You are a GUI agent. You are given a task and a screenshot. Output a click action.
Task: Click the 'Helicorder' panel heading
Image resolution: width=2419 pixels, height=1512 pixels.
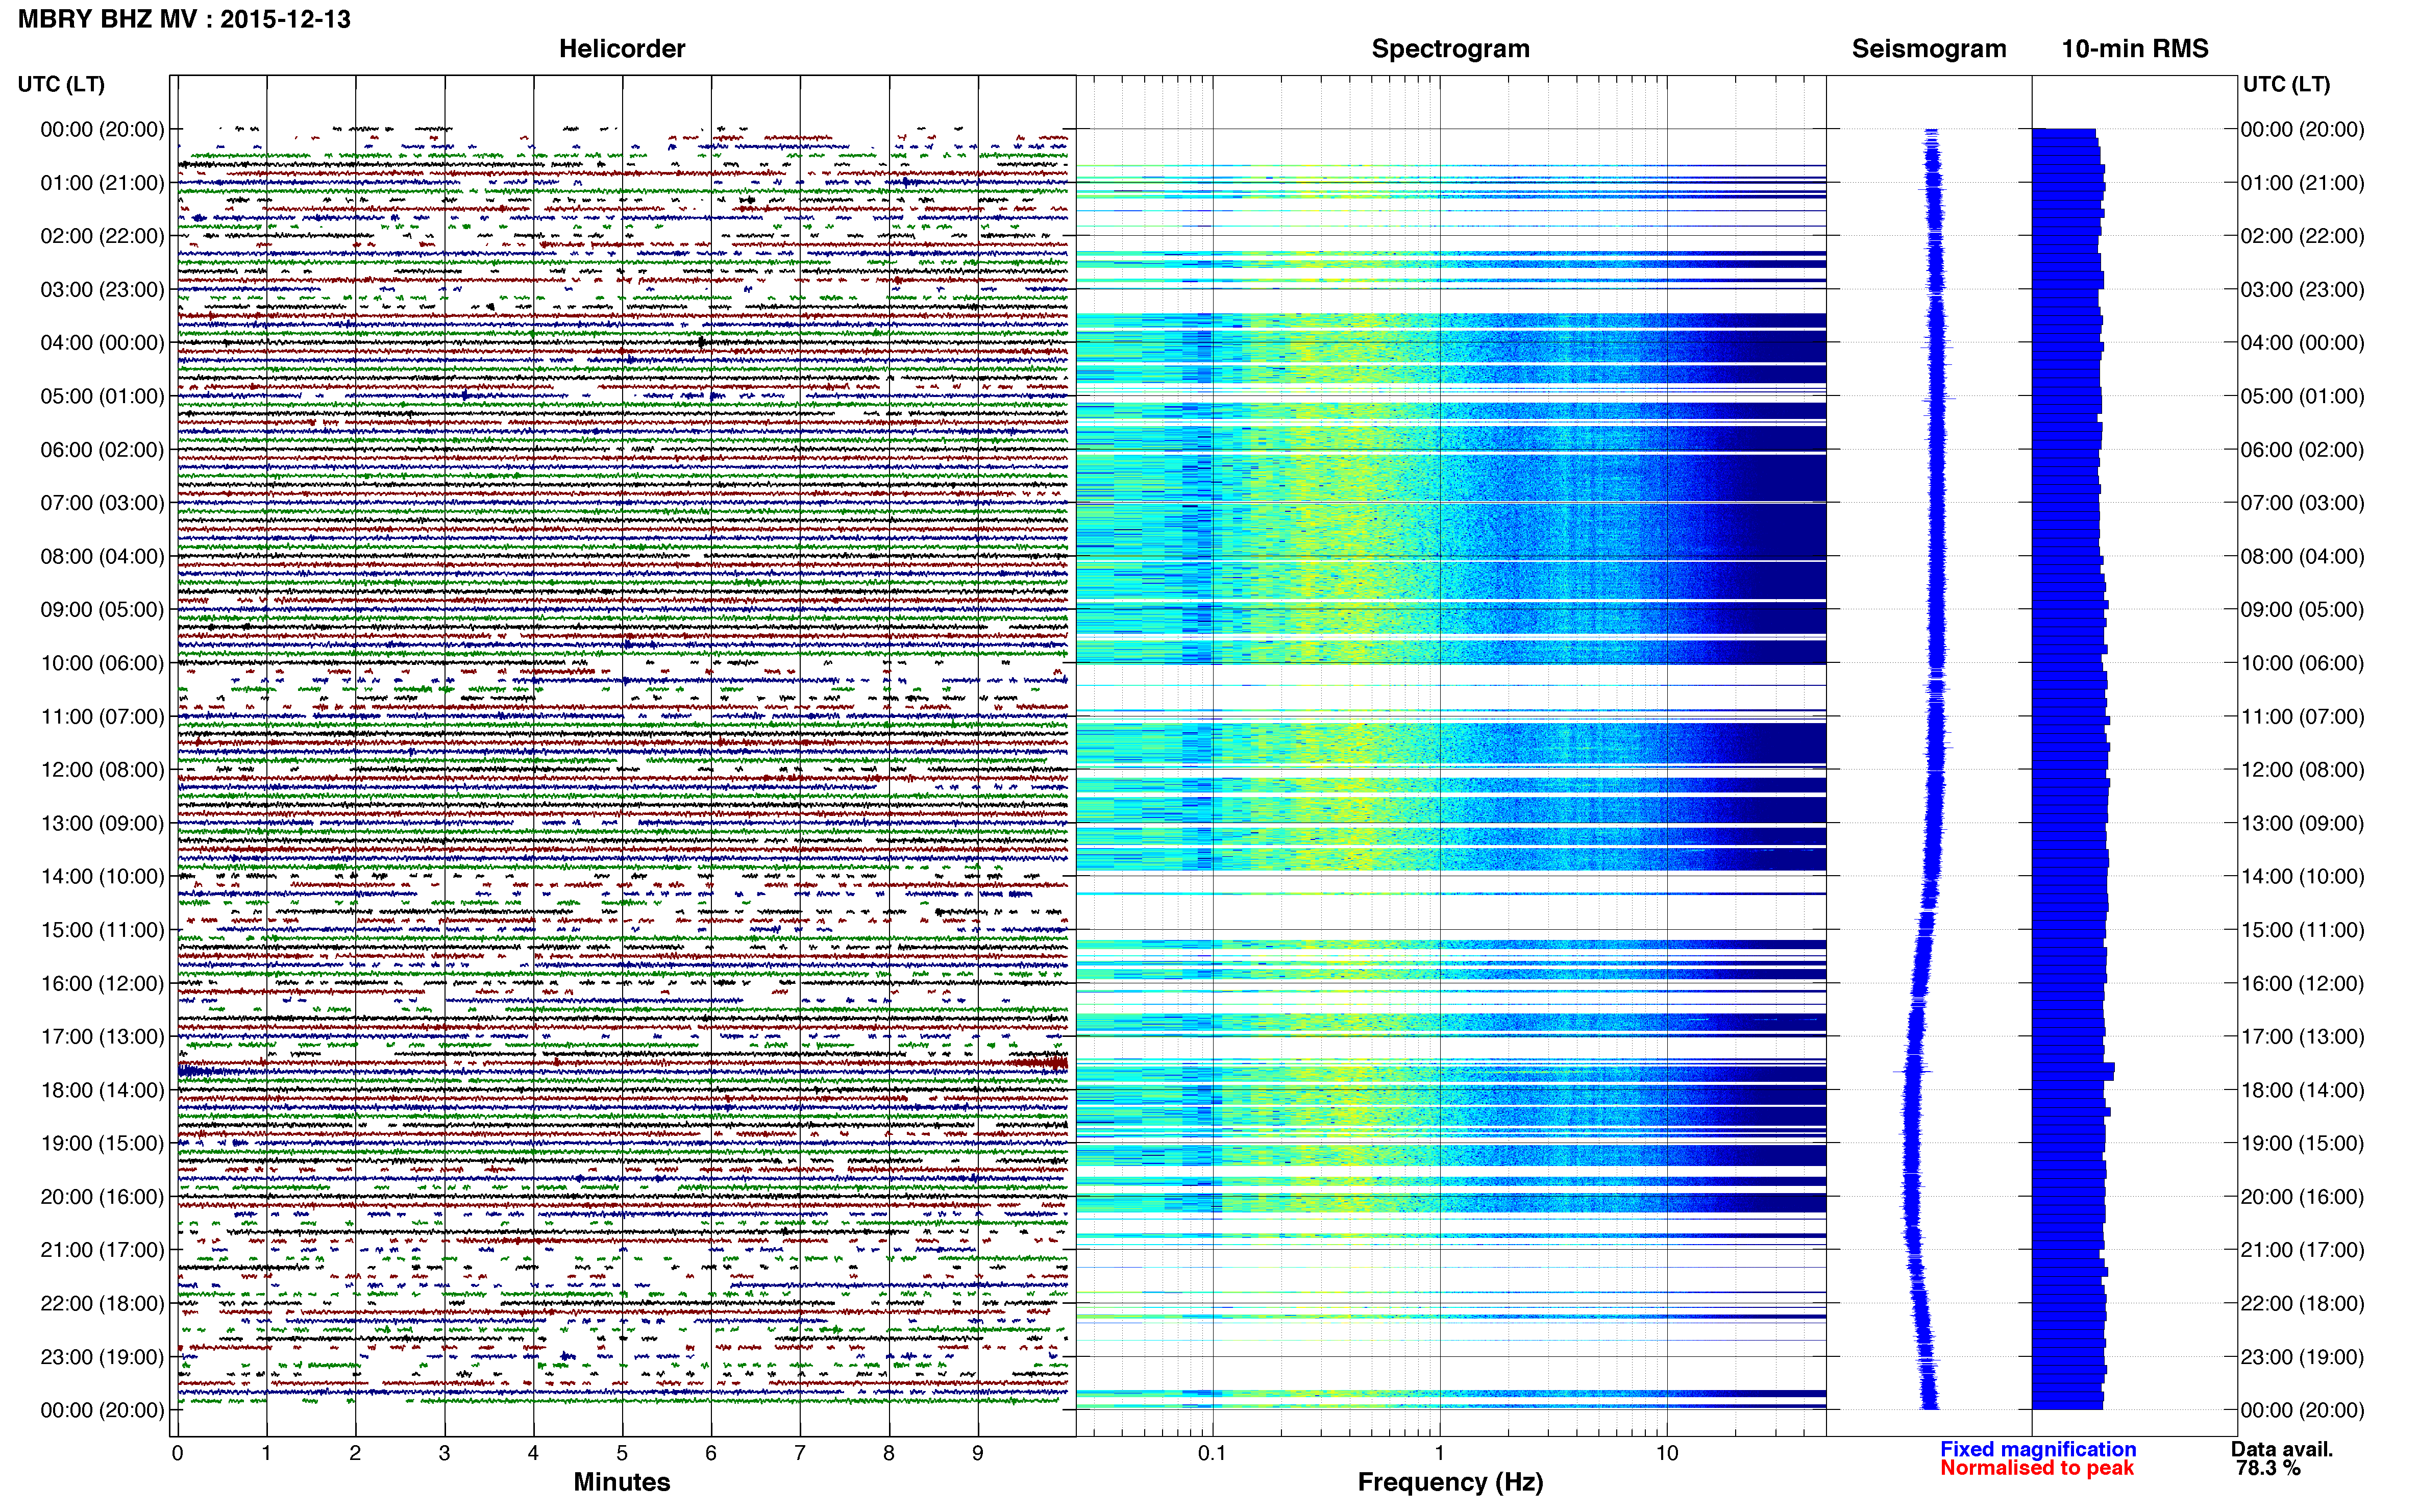(622, 48)
